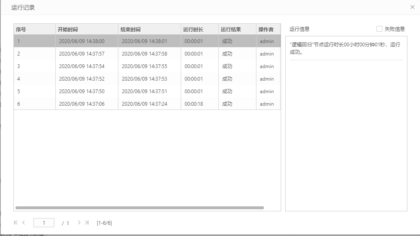Click the 序号 column header

[x=34, y=29]
